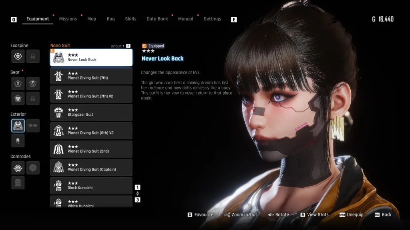The height and width of the screenshot is (230, 410).
Task: Choose Planet Diving Suit (6th) V3
Action: point(91,131)
